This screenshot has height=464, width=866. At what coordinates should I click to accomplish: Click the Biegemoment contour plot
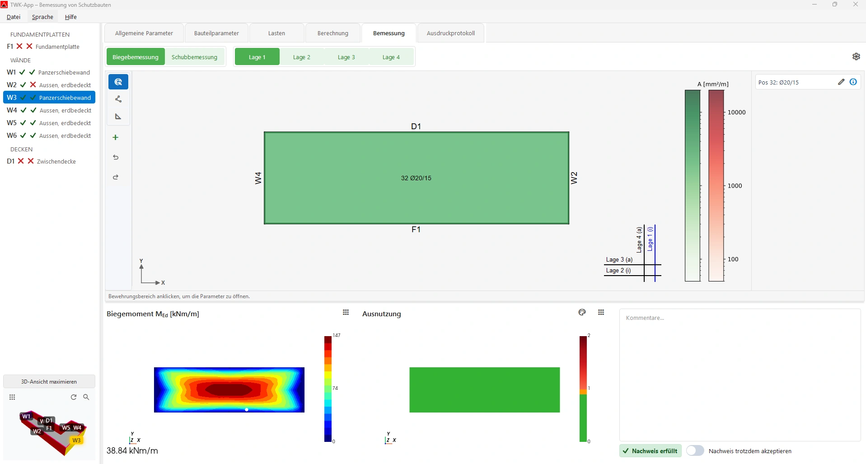pos(229,390)
